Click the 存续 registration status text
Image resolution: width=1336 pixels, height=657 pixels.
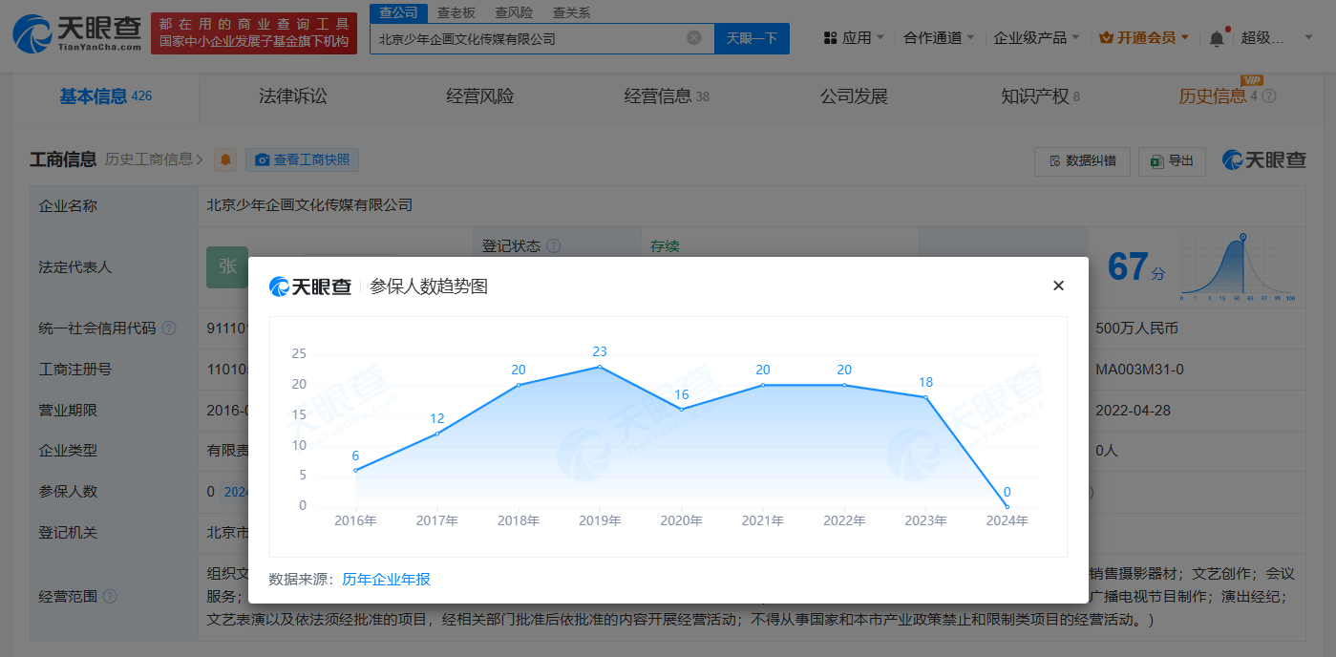pyautogui.click(x=665, y=246)
